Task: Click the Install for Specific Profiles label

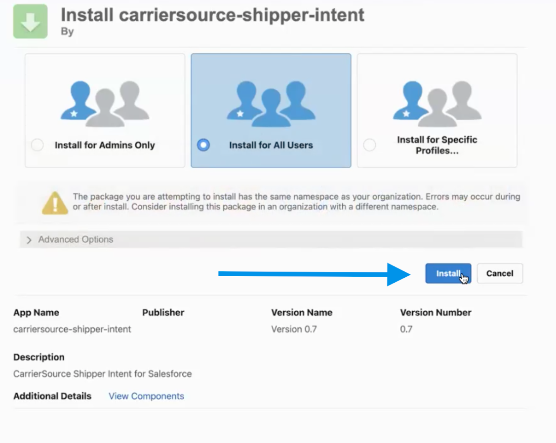Action: click(437, 145)
